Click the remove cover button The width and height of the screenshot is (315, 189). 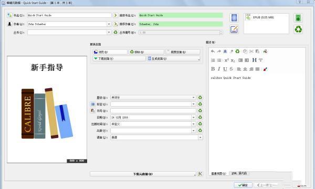(x=146, y=52)
